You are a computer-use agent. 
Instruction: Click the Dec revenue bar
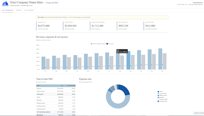pos(160,59)
